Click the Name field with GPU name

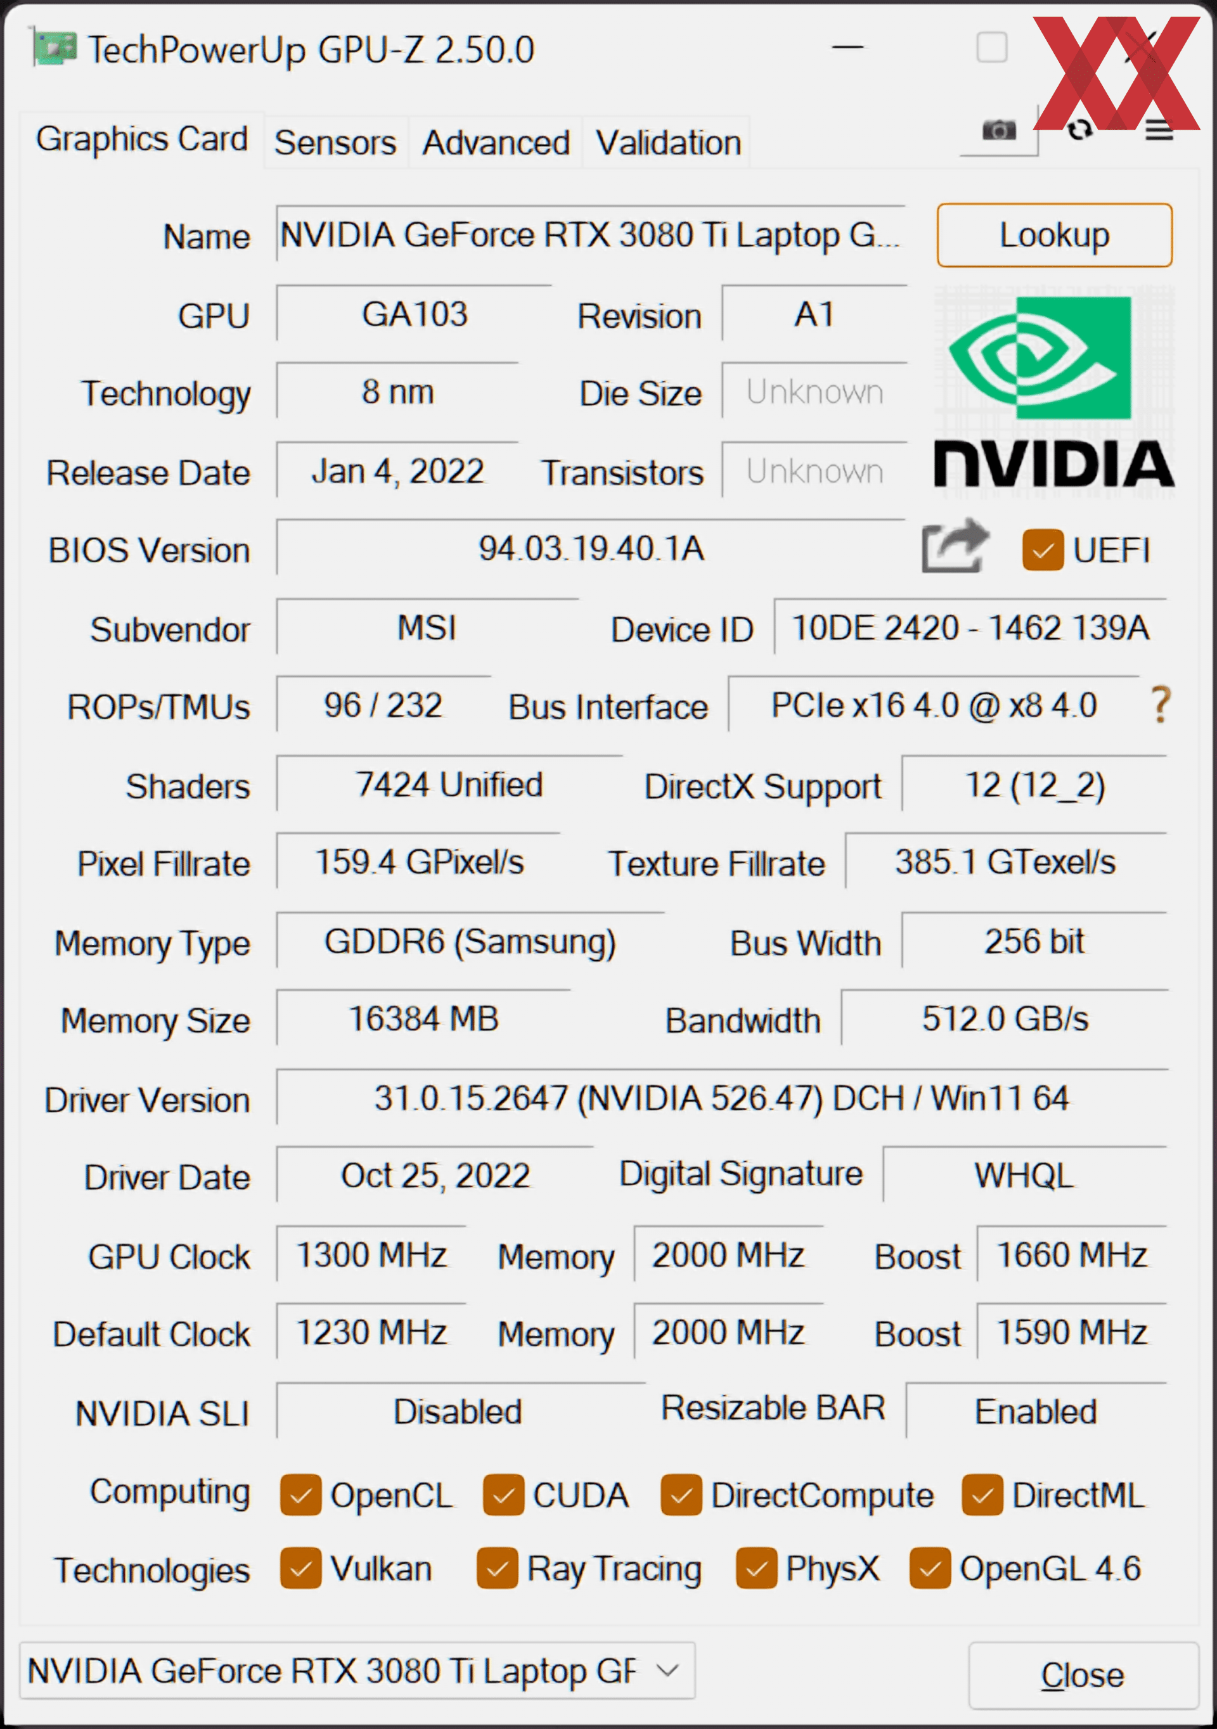coord(590,235)
